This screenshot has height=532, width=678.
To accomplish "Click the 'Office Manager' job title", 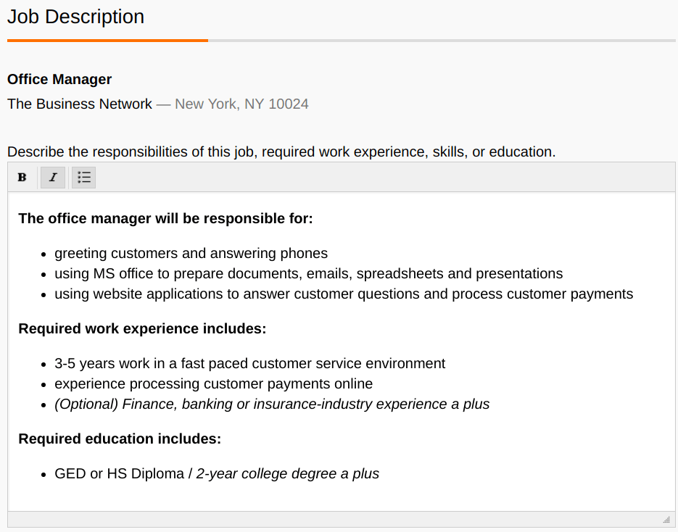I will [x=59, y=80].
